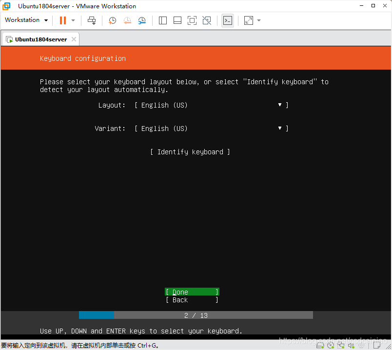This screenshot has width=392, height=350.
Task: Click the Ctrl+G input redirect hint text
Action: pos(80,346)
